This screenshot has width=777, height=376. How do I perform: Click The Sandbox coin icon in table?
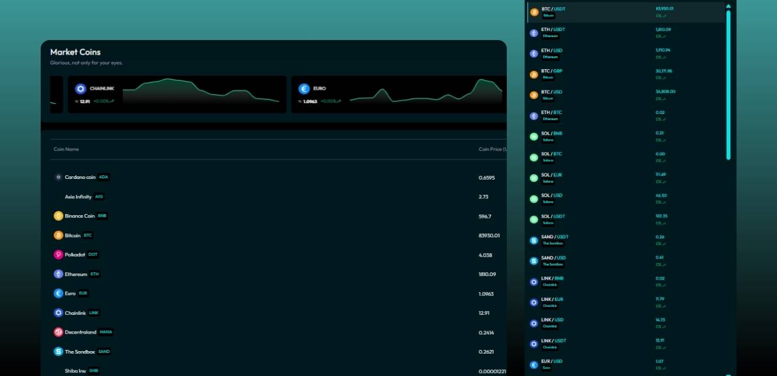tap(58, 352)
